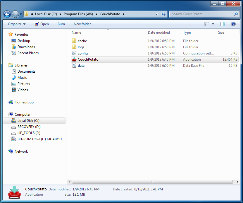Expand arrow after CouchPotato breadcrumb

point(123,14)
